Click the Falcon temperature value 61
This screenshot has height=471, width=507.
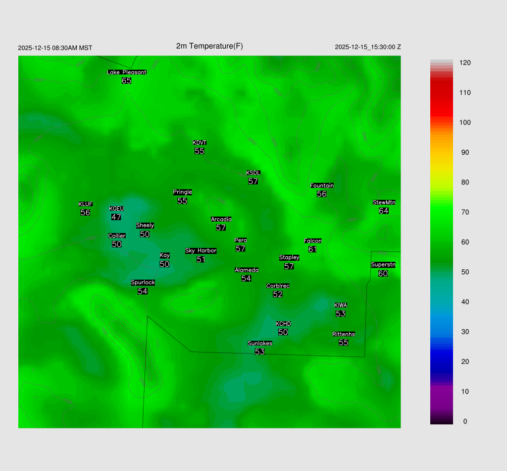pos(312,249)
